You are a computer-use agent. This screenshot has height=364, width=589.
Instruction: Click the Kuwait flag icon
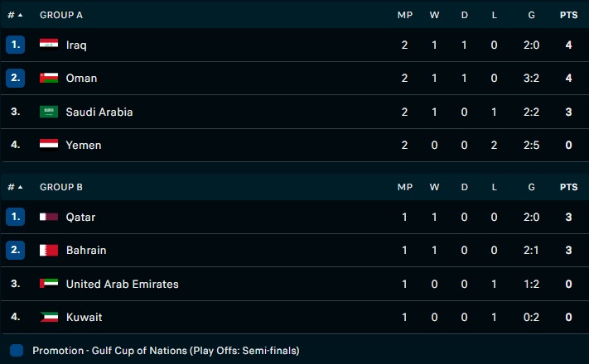coord(49,317)
